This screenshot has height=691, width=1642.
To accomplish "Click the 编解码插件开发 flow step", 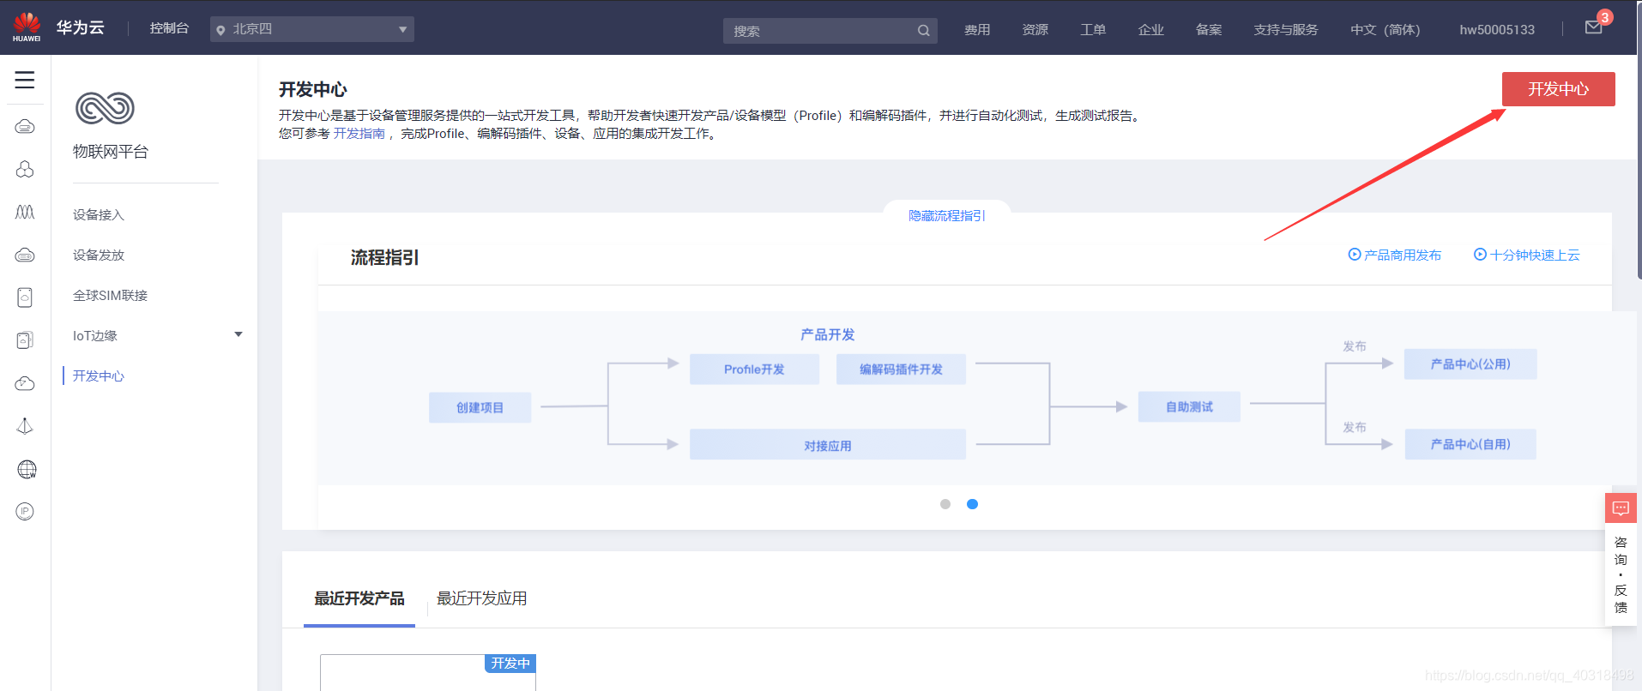I will 901,370.
